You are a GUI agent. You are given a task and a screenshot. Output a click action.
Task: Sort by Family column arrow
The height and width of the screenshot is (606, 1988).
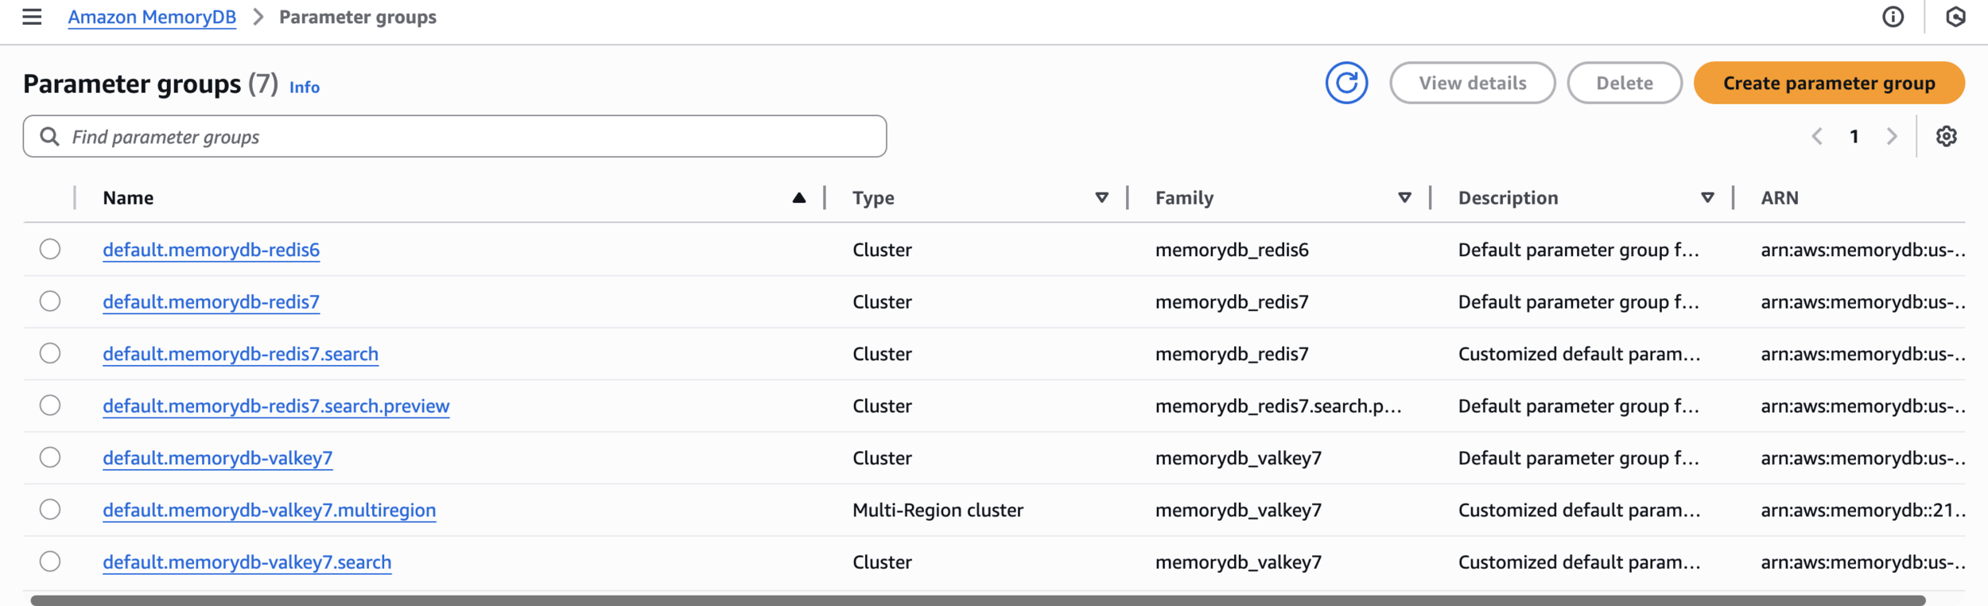click(1405, 198)
